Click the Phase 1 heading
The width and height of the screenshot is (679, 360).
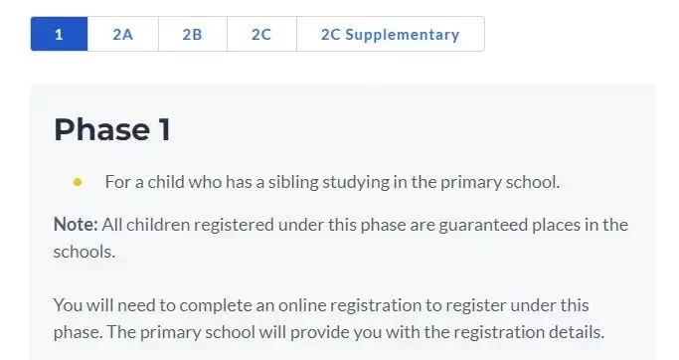coord(112,129)
